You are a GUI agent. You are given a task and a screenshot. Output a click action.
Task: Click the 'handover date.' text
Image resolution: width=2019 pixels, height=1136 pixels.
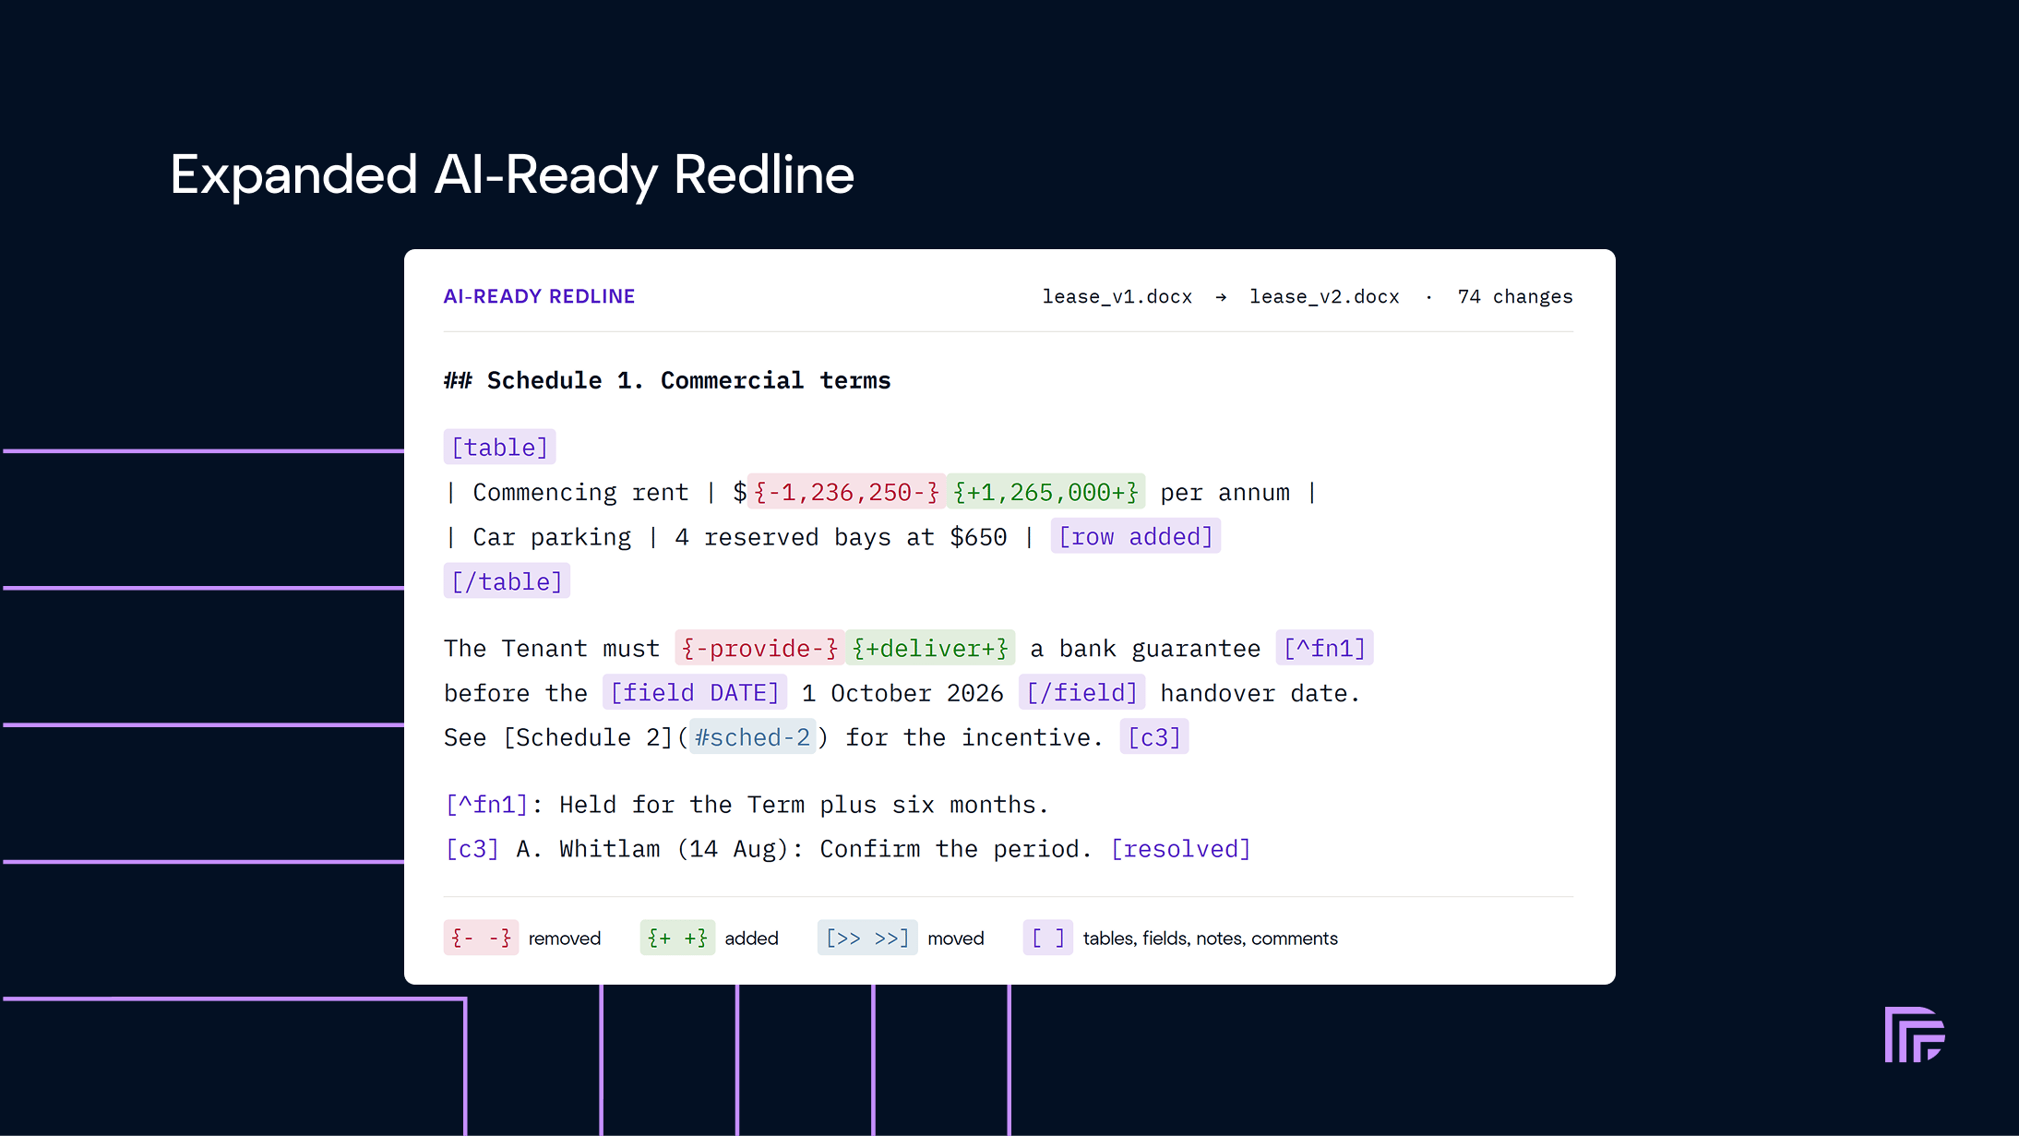click(x=1260, y=692)
